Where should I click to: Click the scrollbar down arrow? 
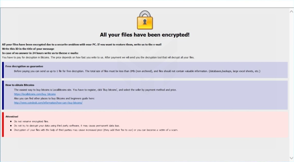[291, 158]
